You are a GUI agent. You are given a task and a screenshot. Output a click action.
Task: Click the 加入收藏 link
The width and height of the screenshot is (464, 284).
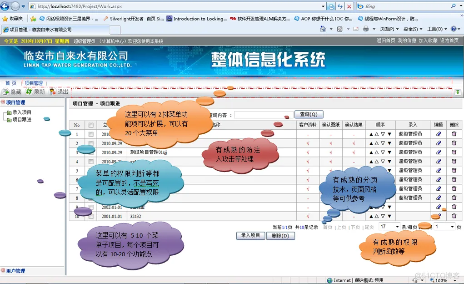(x=428, y=41)
